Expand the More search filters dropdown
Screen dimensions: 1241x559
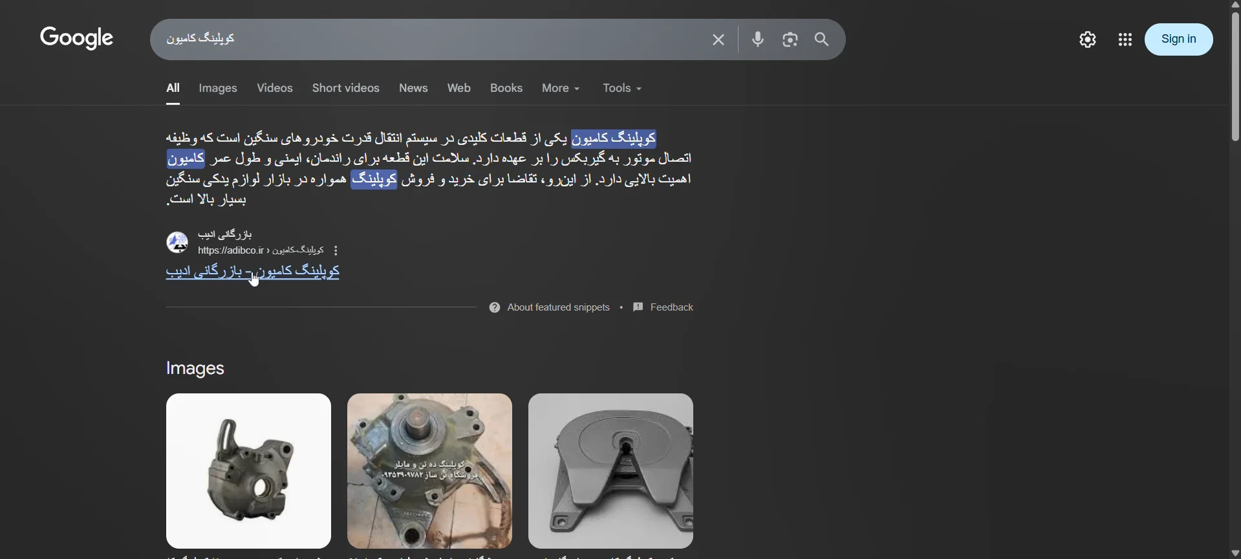pos(561,89)
